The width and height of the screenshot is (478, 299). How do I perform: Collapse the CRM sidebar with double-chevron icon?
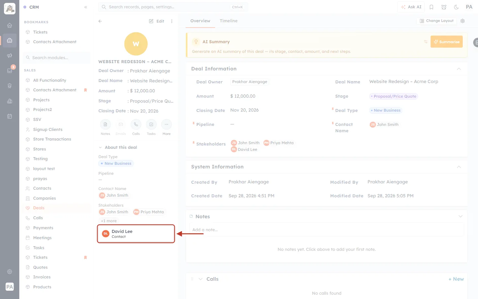pyautogui.click(x=86, y=7)
